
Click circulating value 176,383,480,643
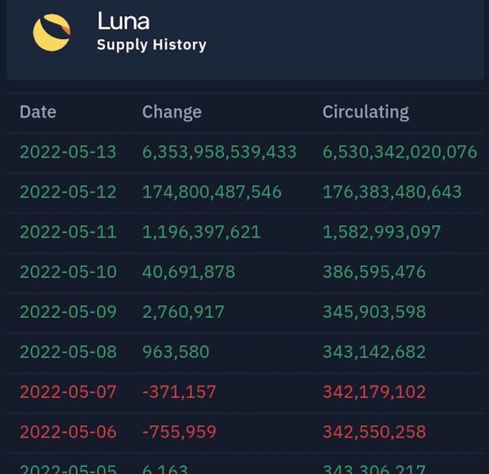392,192
